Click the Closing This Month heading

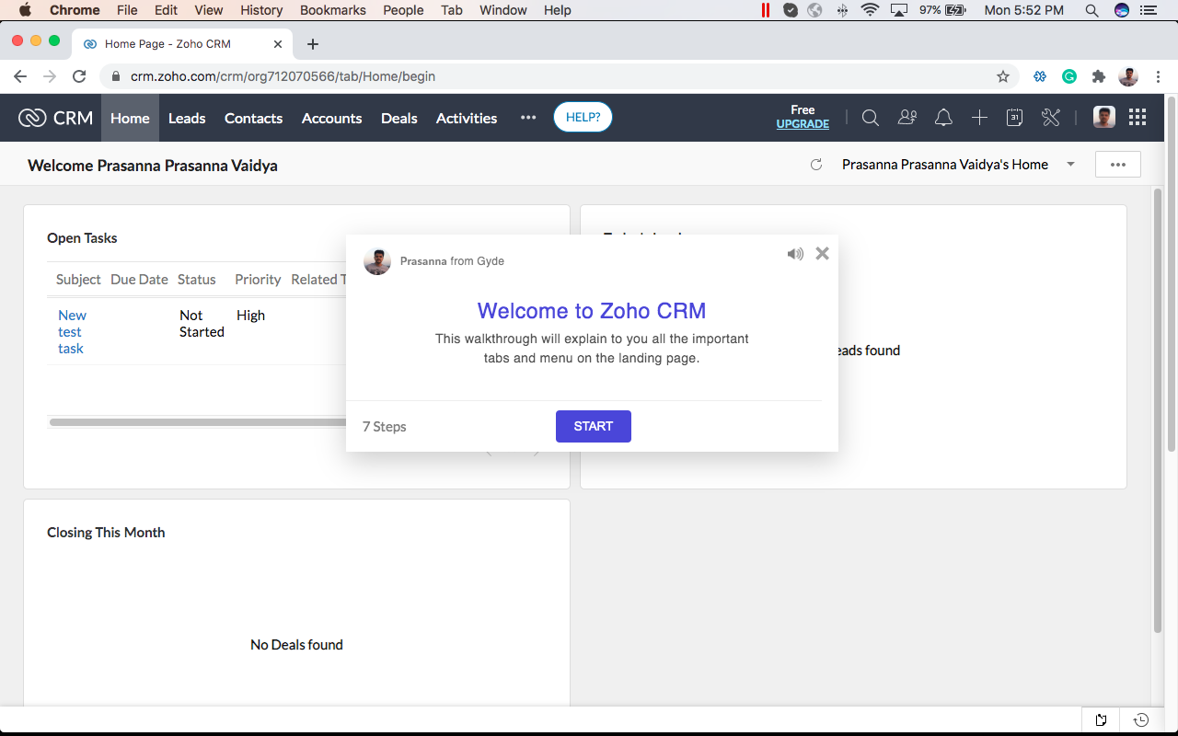tap(106, 533)
